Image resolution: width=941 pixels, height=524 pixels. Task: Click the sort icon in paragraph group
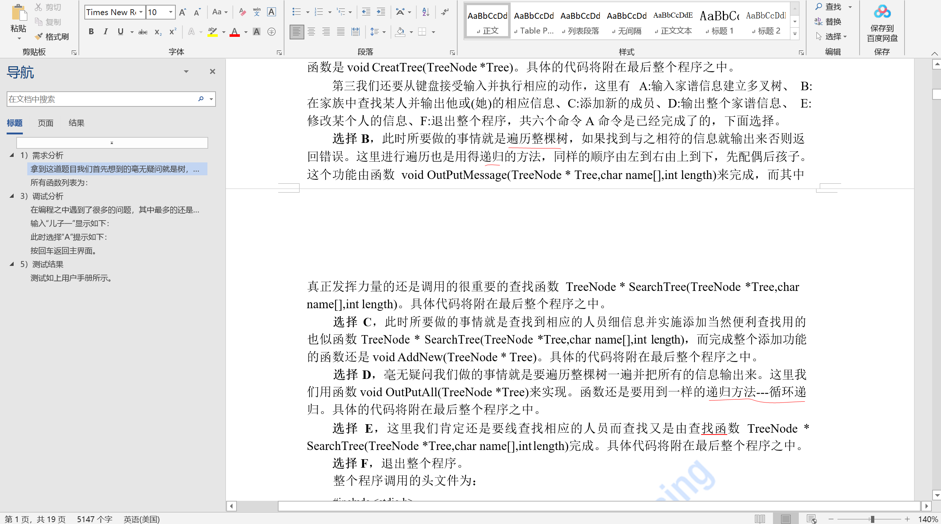(426, 12)
